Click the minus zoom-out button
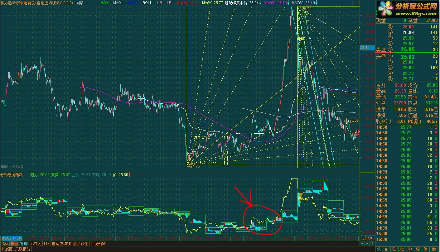The width and height of the screenshot is (440, 252). click(x=367, y=244)
